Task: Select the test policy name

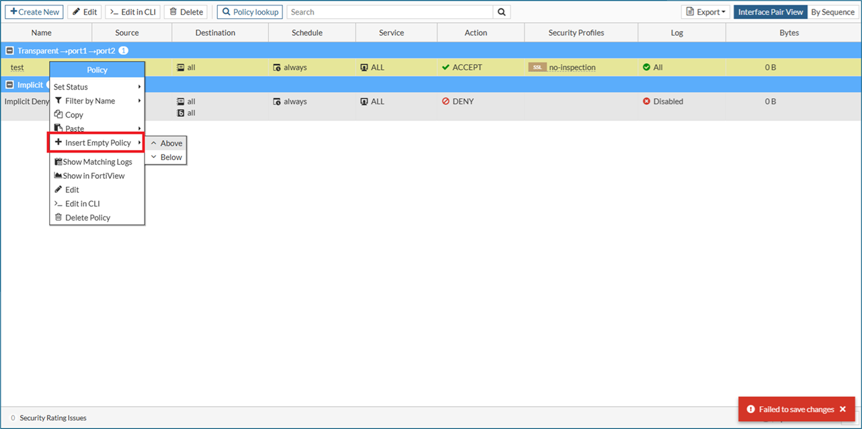Action: coord(17,67)
